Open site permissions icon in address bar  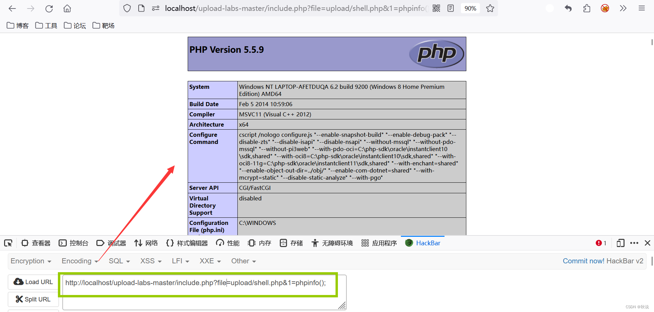click(x=156, y=8)
